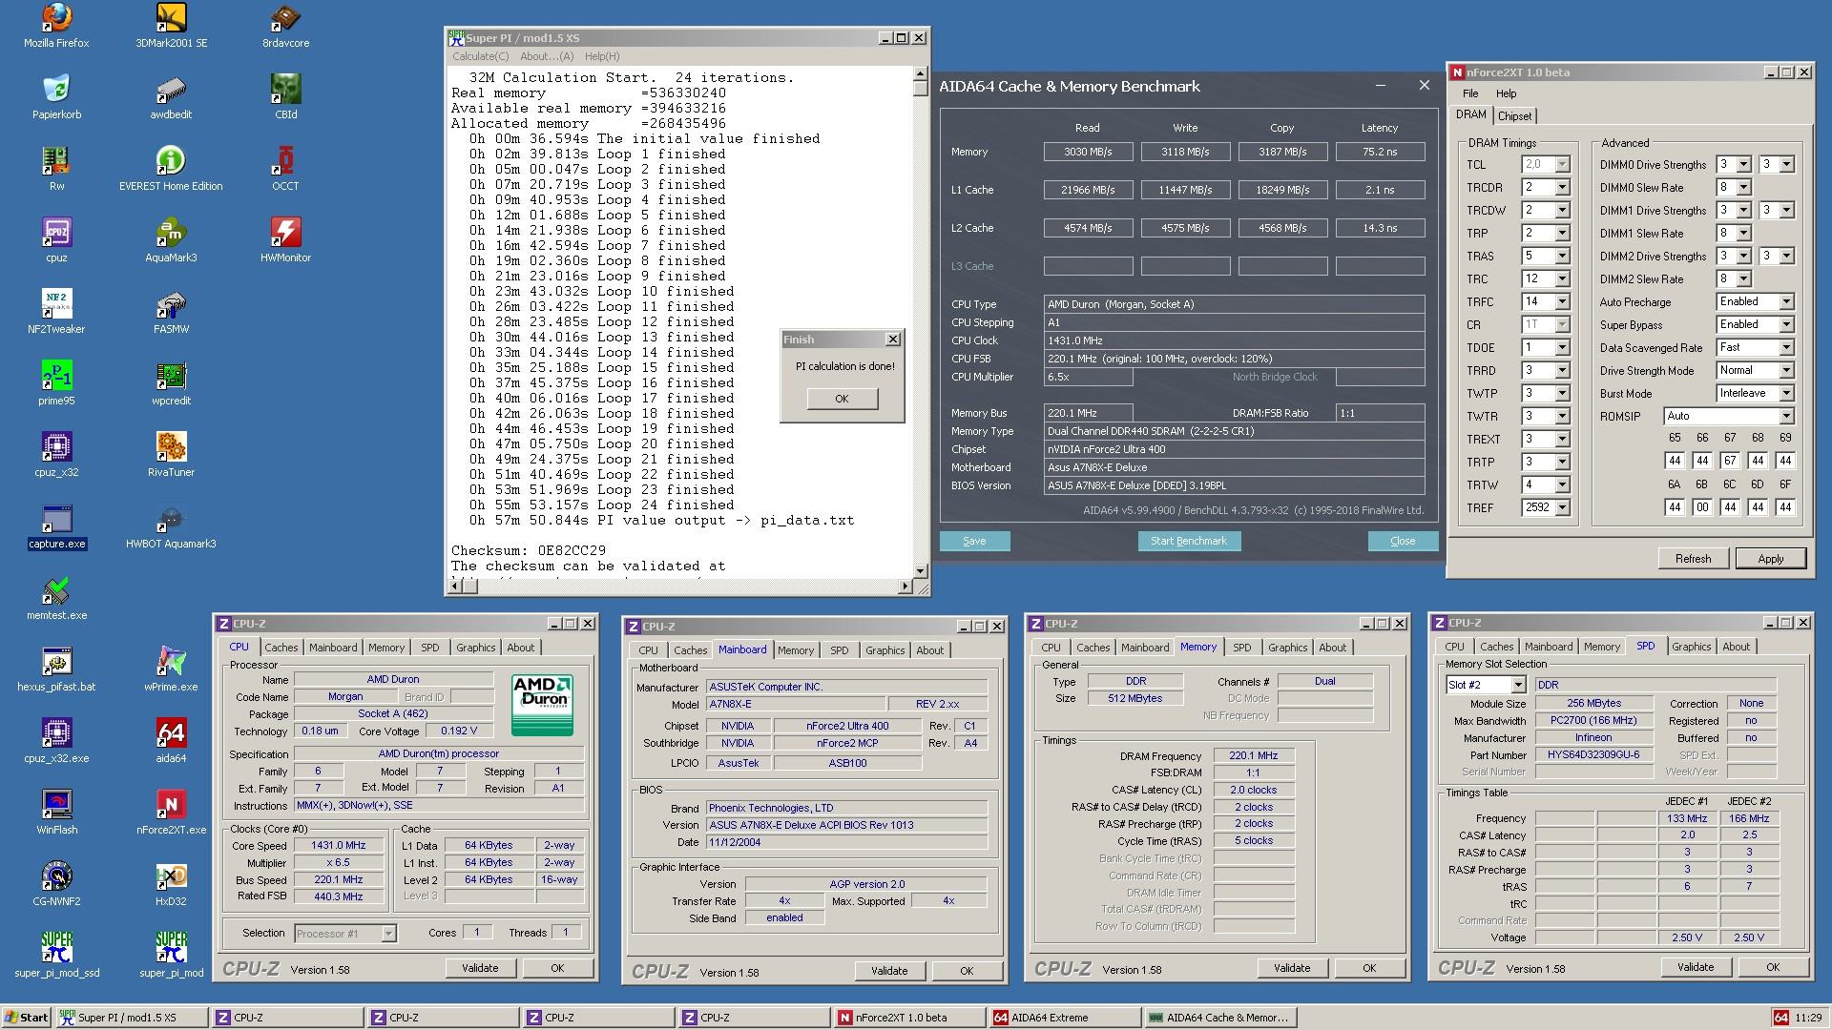
Task: Switch to the Chipset tab in nForce2XT
Action: tap(1514, 116)
